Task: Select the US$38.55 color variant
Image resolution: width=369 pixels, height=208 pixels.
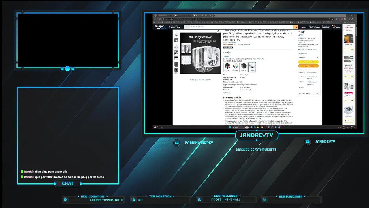Action: [236, 67]
